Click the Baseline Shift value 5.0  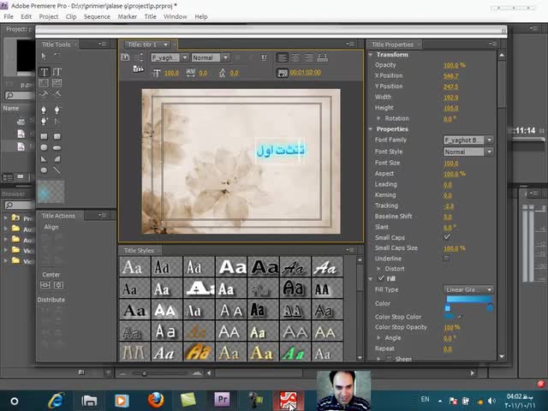(448, 217)
